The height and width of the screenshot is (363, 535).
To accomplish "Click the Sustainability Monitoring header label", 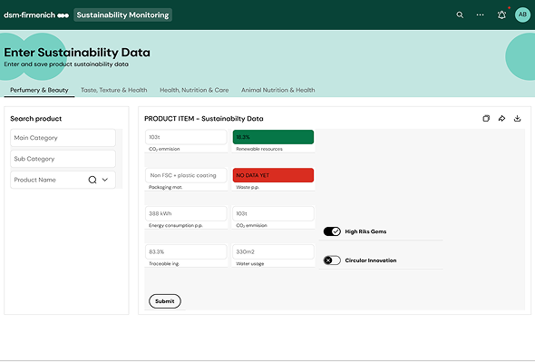I will (122, 15).
